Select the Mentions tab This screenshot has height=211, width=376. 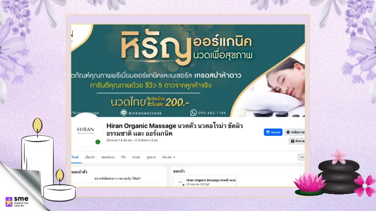108,157
